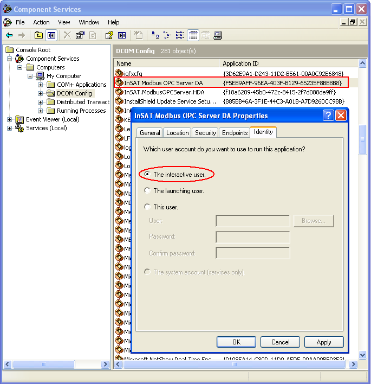Screen dimensions: 371x384
Task: Click the User text field
Action: pos(253,221)
